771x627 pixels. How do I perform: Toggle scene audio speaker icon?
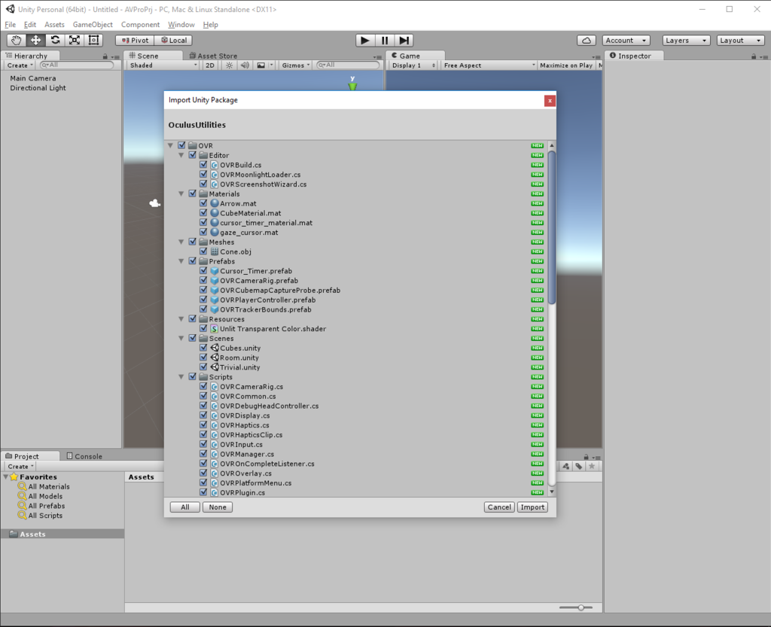click(x=245, y=65)
